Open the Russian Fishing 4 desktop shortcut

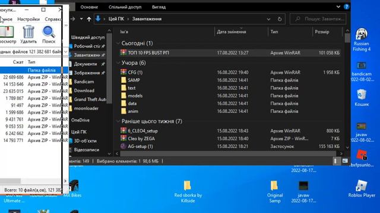click(x=362, y=40)
